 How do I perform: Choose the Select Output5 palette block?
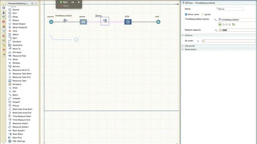(18, 28)
